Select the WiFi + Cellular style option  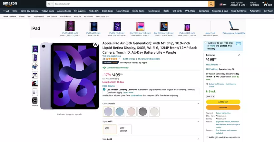125,129
